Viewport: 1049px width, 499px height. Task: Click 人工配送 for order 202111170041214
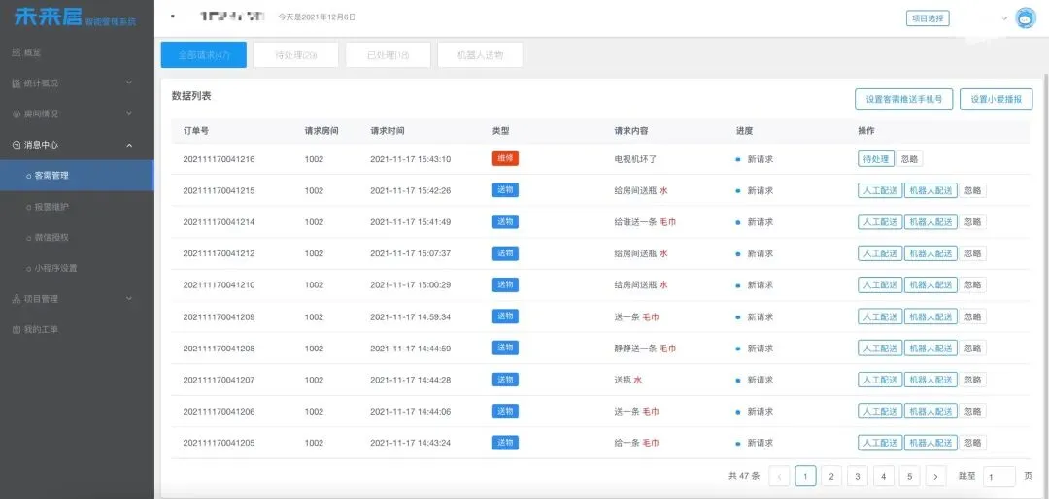[880, 222]
